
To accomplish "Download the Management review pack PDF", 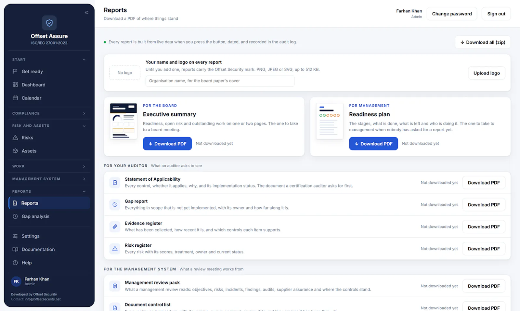I will [x=484, y=286].
